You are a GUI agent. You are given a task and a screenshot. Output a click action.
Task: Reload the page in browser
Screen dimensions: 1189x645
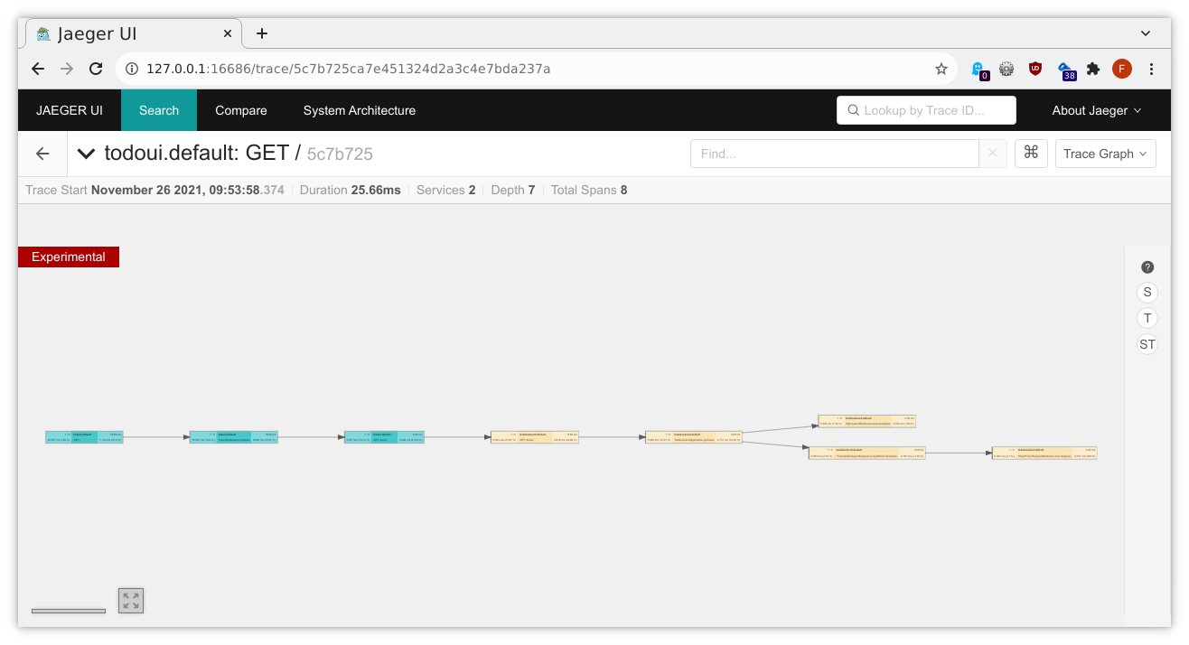pos(96,69)
